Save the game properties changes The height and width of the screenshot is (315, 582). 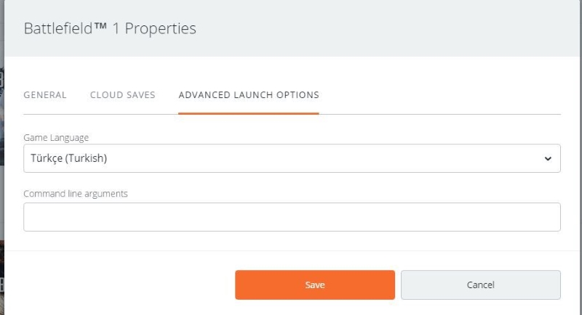click(315, 285)
